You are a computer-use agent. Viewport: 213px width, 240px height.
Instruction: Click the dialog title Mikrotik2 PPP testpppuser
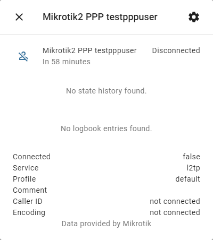[x=100, y=17]
